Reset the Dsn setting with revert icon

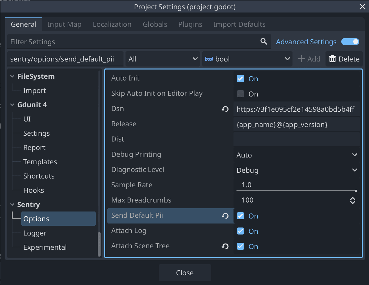point(225,109)
